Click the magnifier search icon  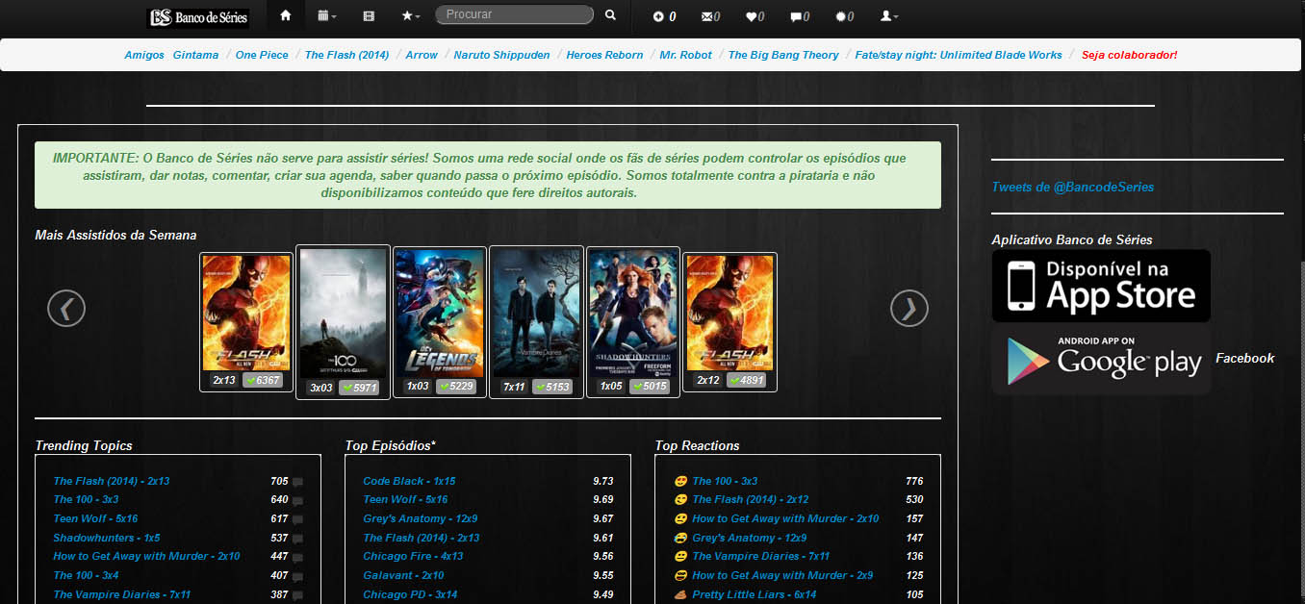point(610,15)
